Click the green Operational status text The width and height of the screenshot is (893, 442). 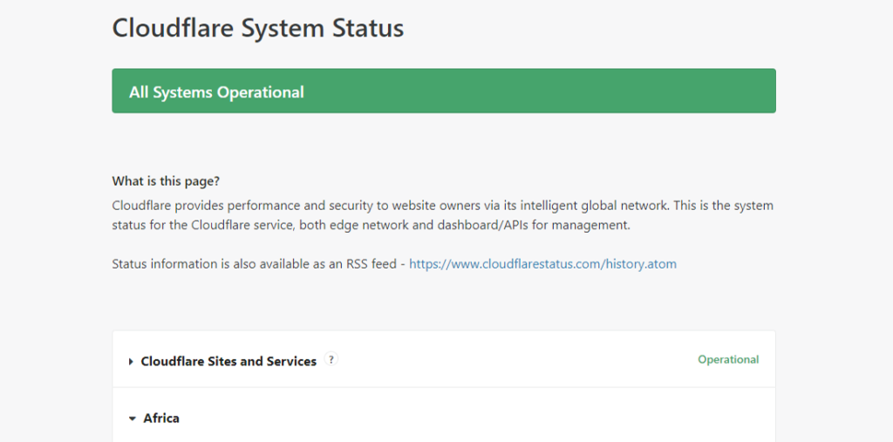tap(728, 359)
